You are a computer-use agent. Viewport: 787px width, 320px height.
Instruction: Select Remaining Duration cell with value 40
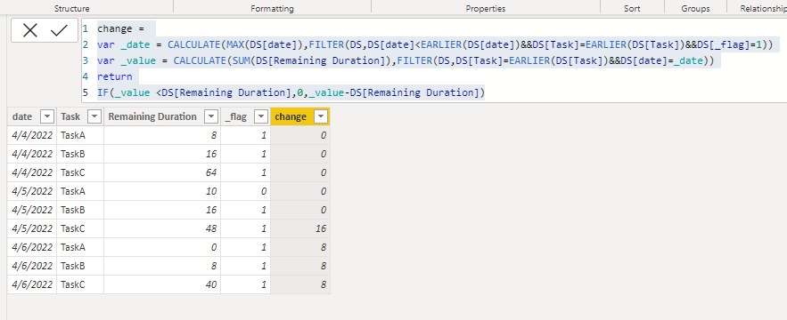coord(162,284)
